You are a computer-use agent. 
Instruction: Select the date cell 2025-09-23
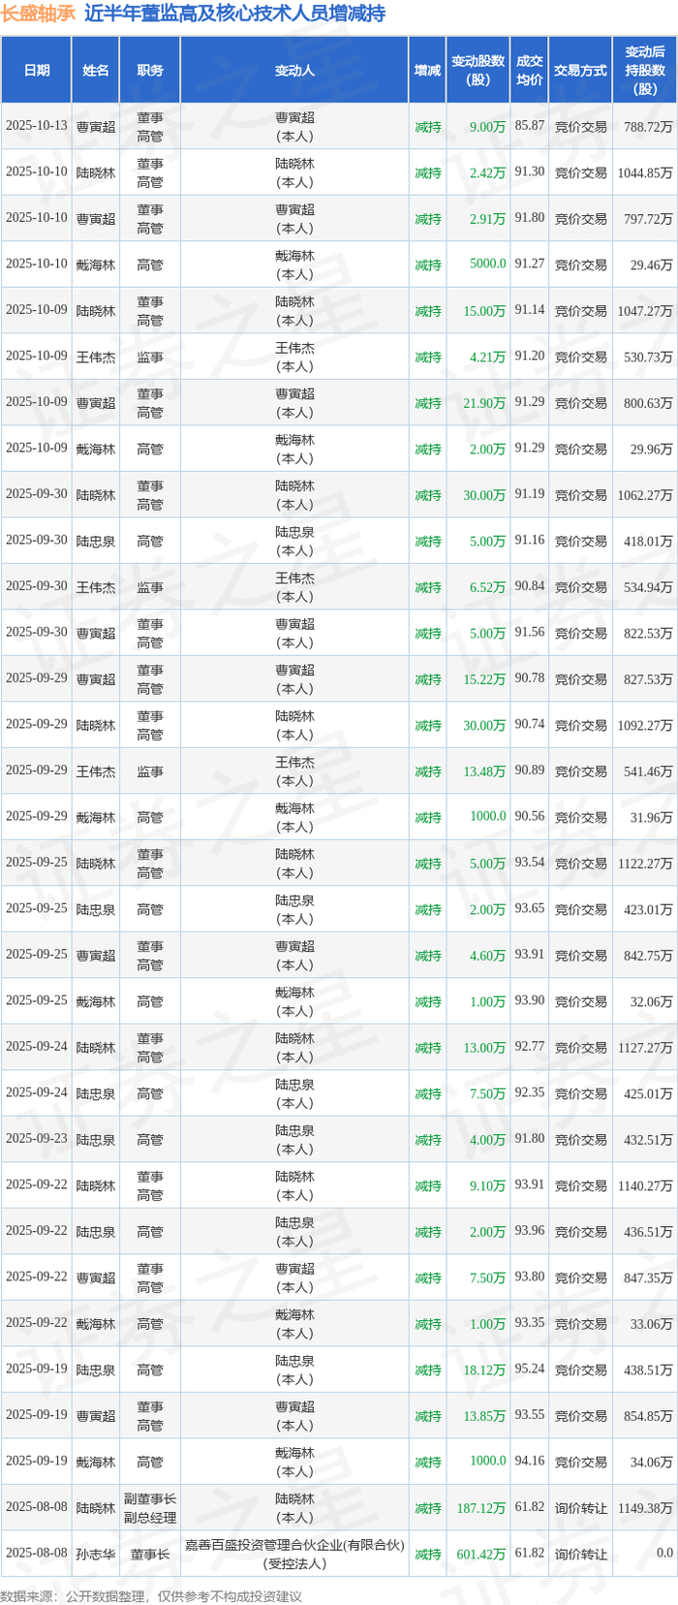click(37, 1139)
